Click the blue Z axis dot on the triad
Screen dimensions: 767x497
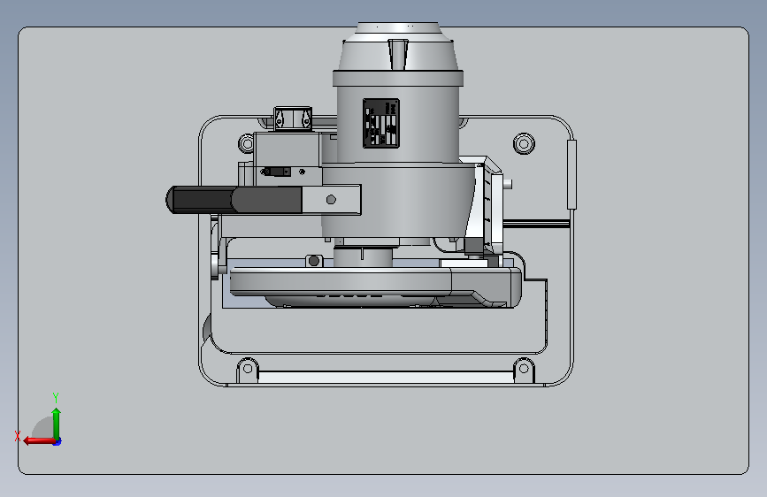click(58, 441)
